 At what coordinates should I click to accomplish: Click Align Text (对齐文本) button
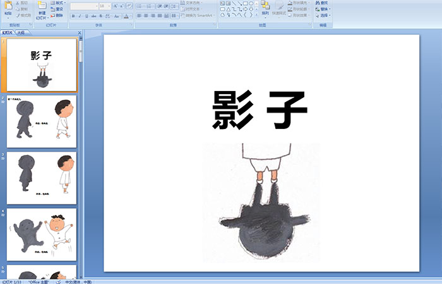190,9
